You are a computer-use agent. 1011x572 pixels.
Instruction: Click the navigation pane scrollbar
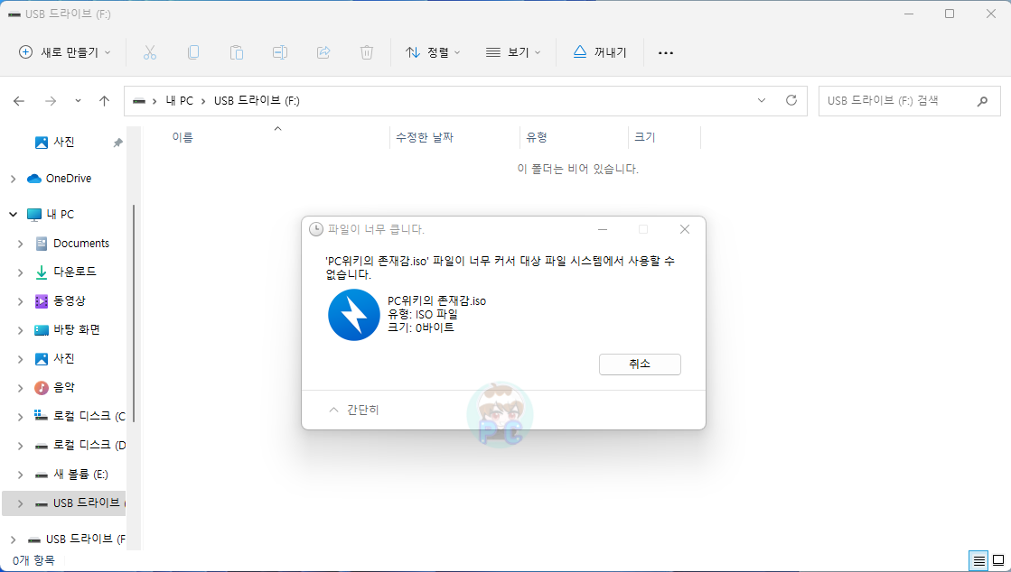(x=134, y=314)
